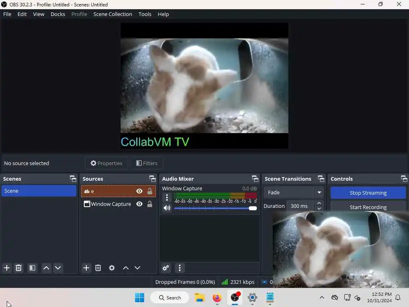Click the floating hamster video overlay
This screenshot has width=409, height=307.
coord(341,249)
